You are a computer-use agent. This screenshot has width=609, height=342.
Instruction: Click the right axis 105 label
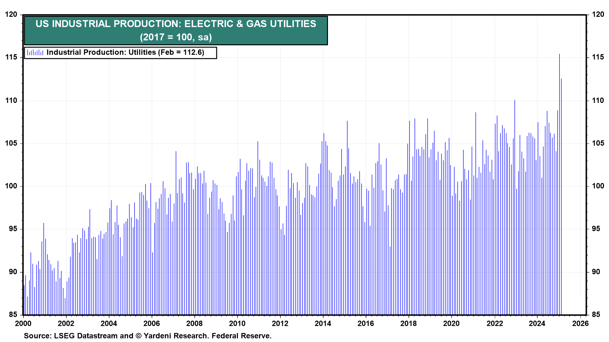click(598, 143)
